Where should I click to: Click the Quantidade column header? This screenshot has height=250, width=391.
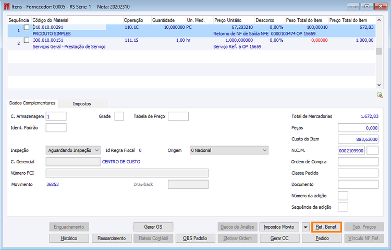click(x=168, y=20)
